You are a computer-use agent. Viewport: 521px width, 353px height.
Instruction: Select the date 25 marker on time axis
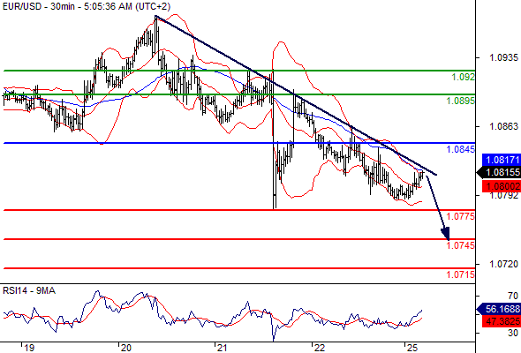(412, 348)
